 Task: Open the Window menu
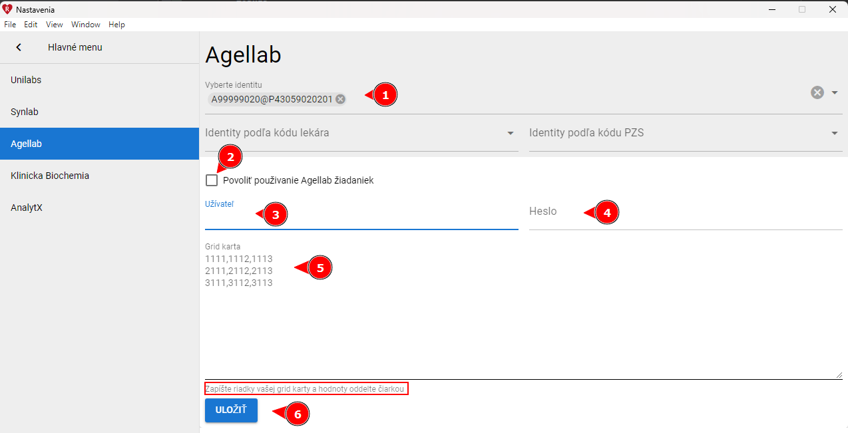[86, 25]
